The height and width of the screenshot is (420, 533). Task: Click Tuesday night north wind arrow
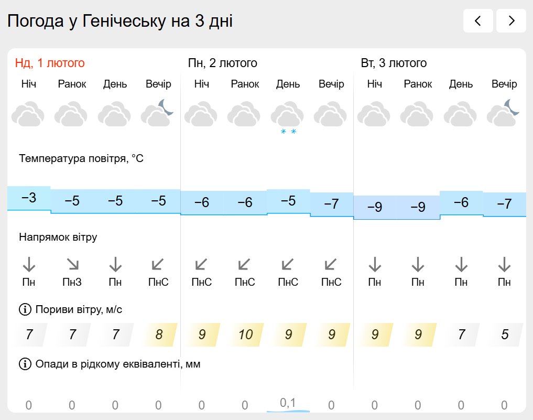pyautogui.click(x=375, y=264)
